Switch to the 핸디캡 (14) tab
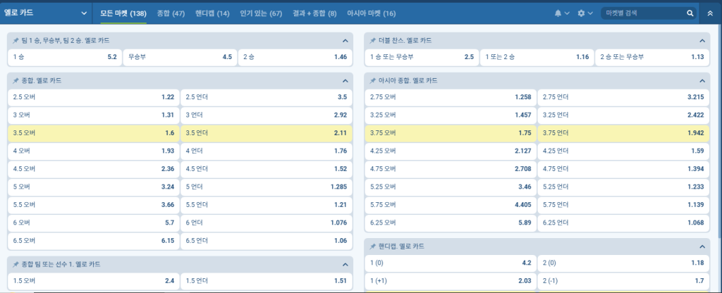The width and height of the screenshot is (722, 293). [212, 13]
